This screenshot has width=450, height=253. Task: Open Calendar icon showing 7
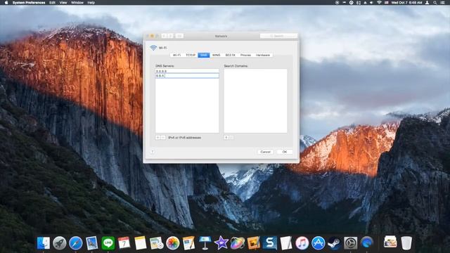point(124,243)
